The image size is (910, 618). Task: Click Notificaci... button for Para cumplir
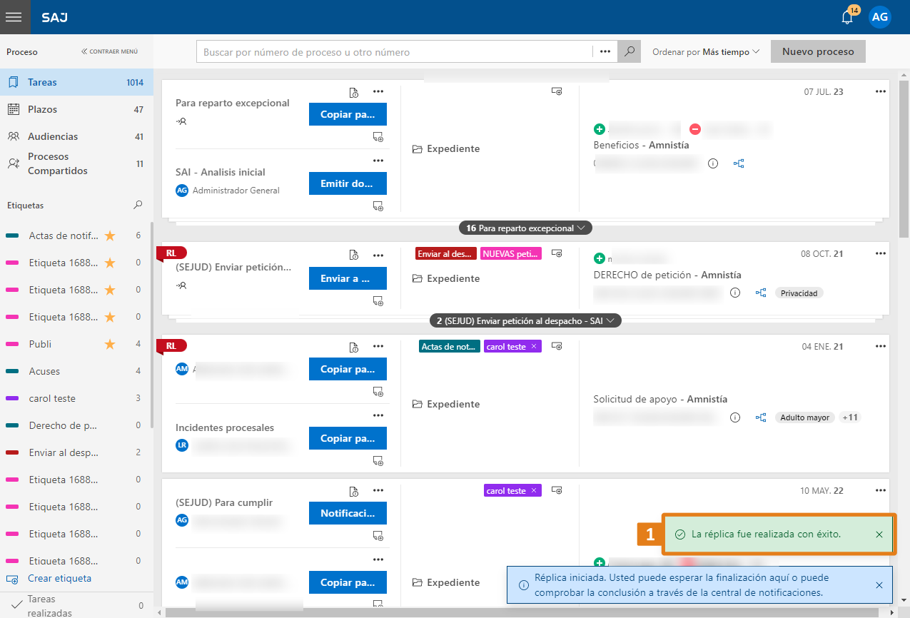coord(348,513)
